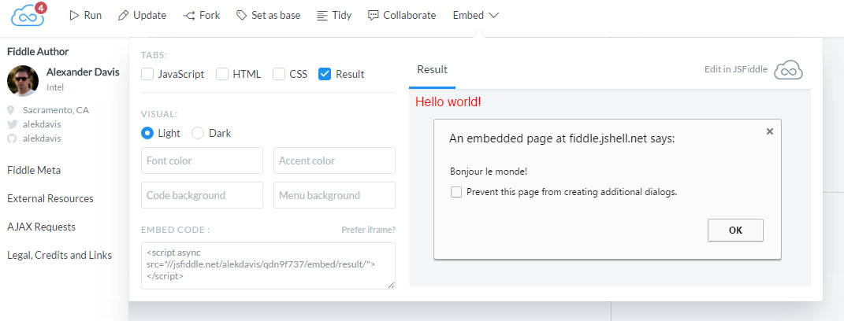The width and height of the screenshot is (844, 321).
Task: Switch to the Result tab
Action: [432, 70]
